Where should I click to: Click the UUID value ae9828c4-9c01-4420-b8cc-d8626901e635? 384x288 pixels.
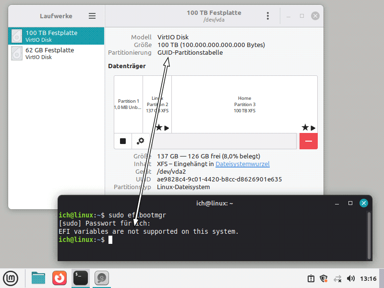(x=219, y=179)
